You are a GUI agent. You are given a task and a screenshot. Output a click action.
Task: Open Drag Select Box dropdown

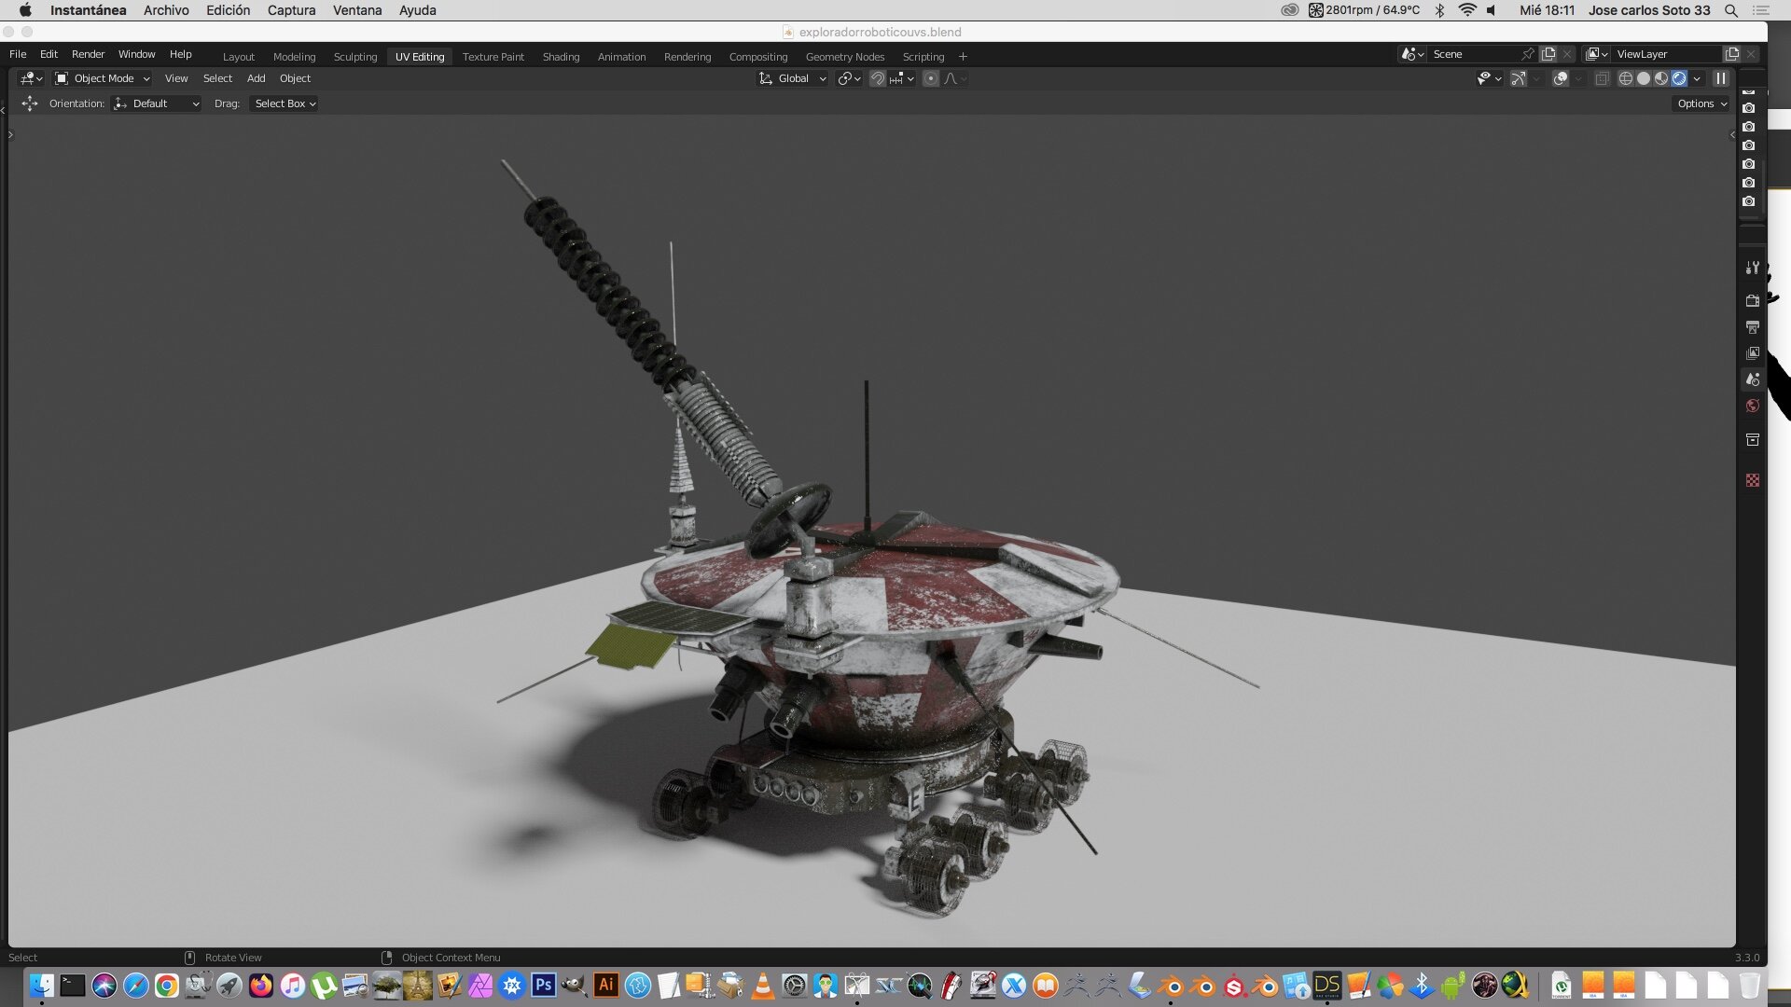click(x=285, y=103)
